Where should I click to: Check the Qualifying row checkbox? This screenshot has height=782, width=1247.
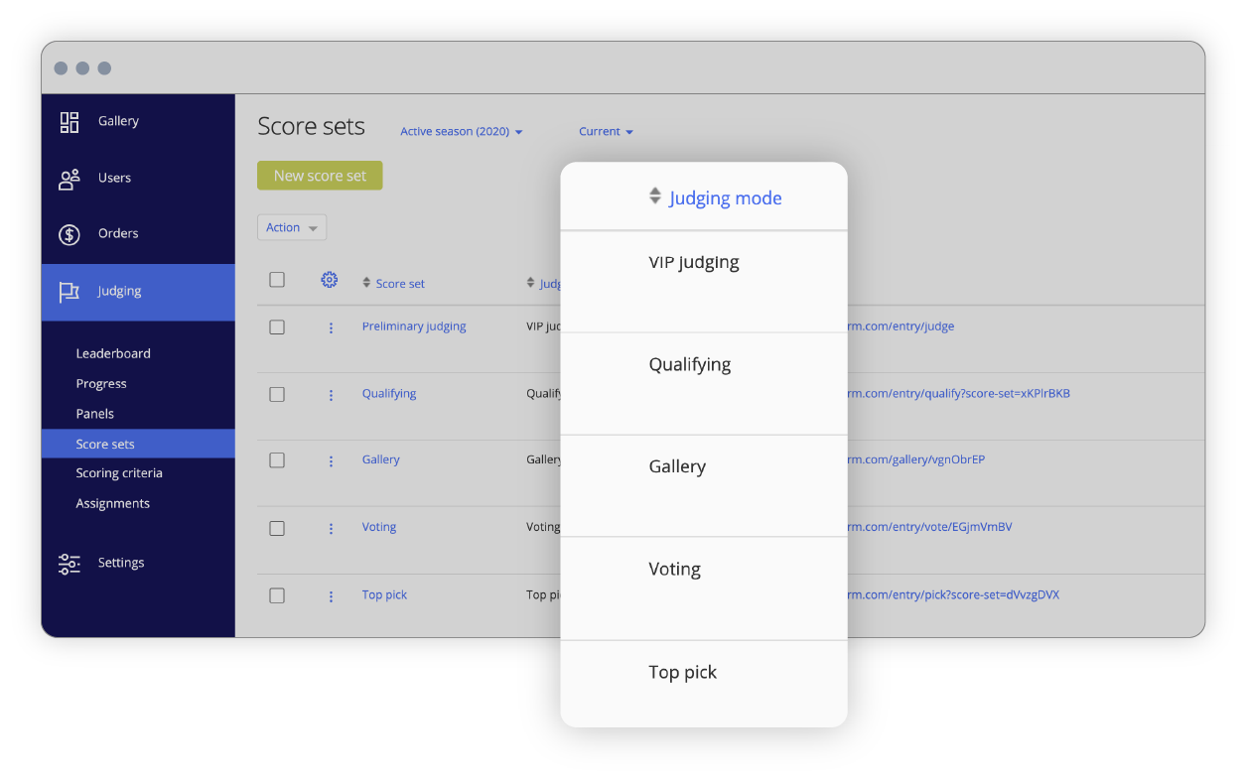(277, 395)
